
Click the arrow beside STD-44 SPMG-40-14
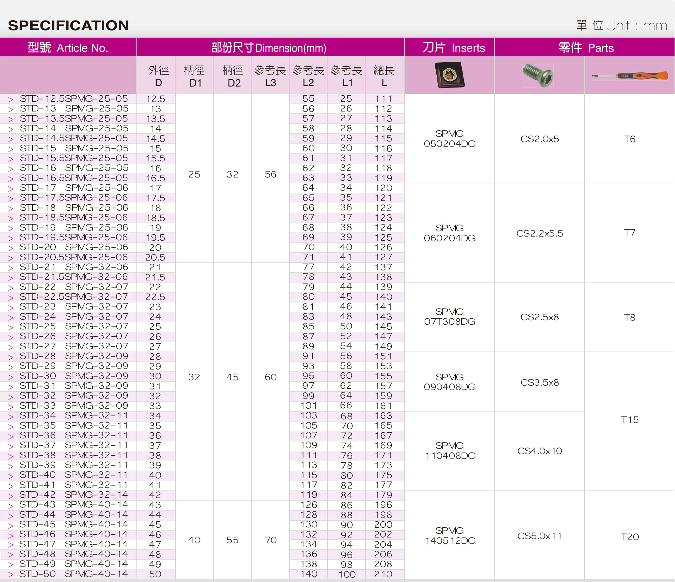pyautogui.click(x=11, y=516)
